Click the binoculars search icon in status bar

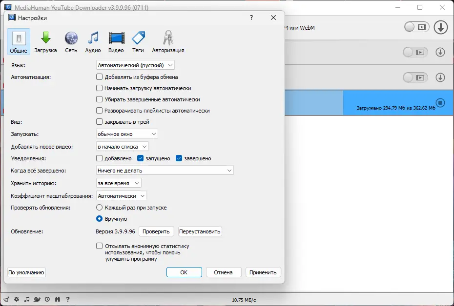click(x=57, y=299)
